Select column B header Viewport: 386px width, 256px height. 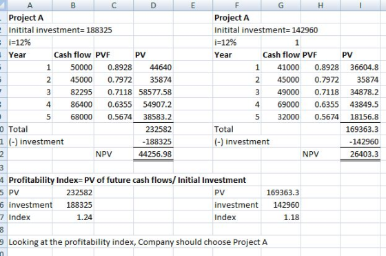[x=73, y=5]
